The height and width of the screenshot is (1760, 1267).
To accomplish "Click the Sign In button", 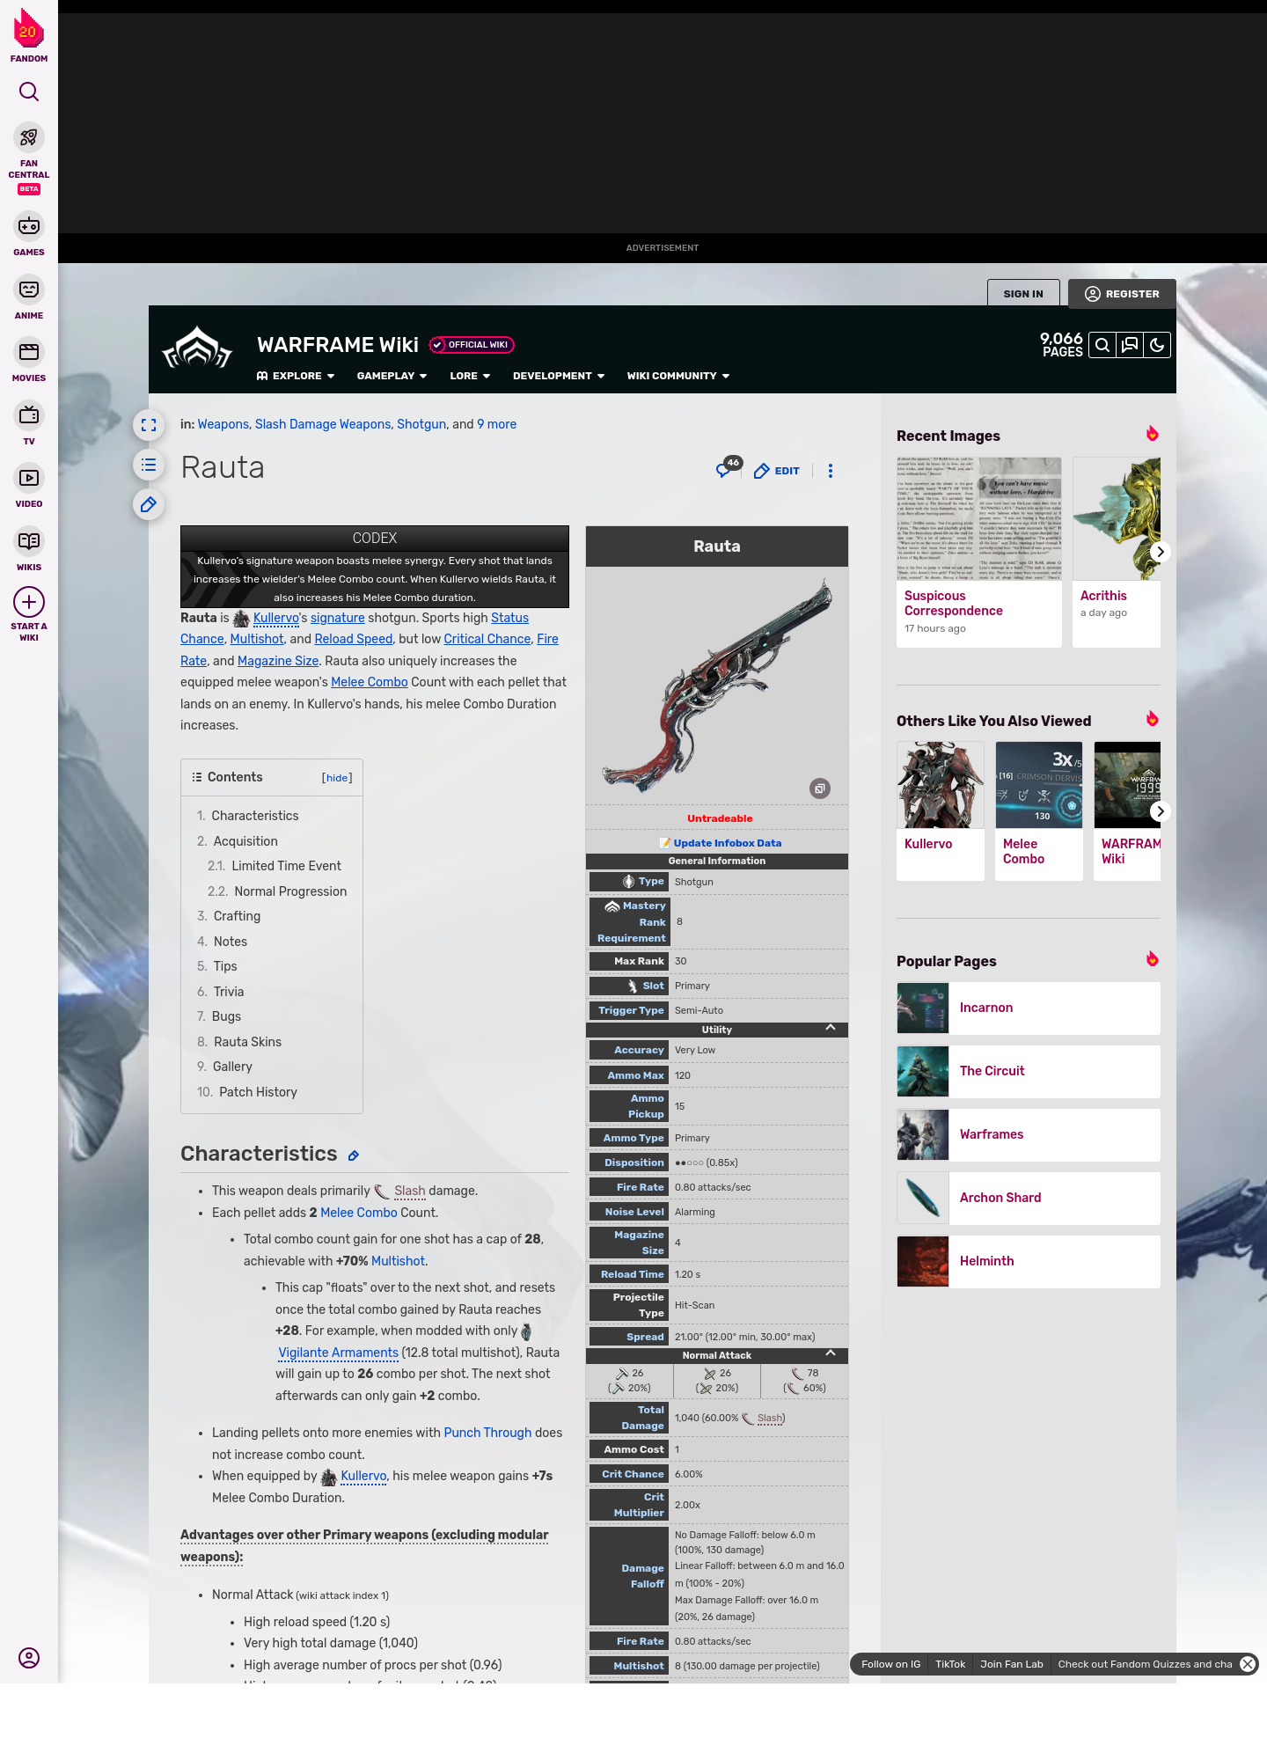I will click(1023, 294).
